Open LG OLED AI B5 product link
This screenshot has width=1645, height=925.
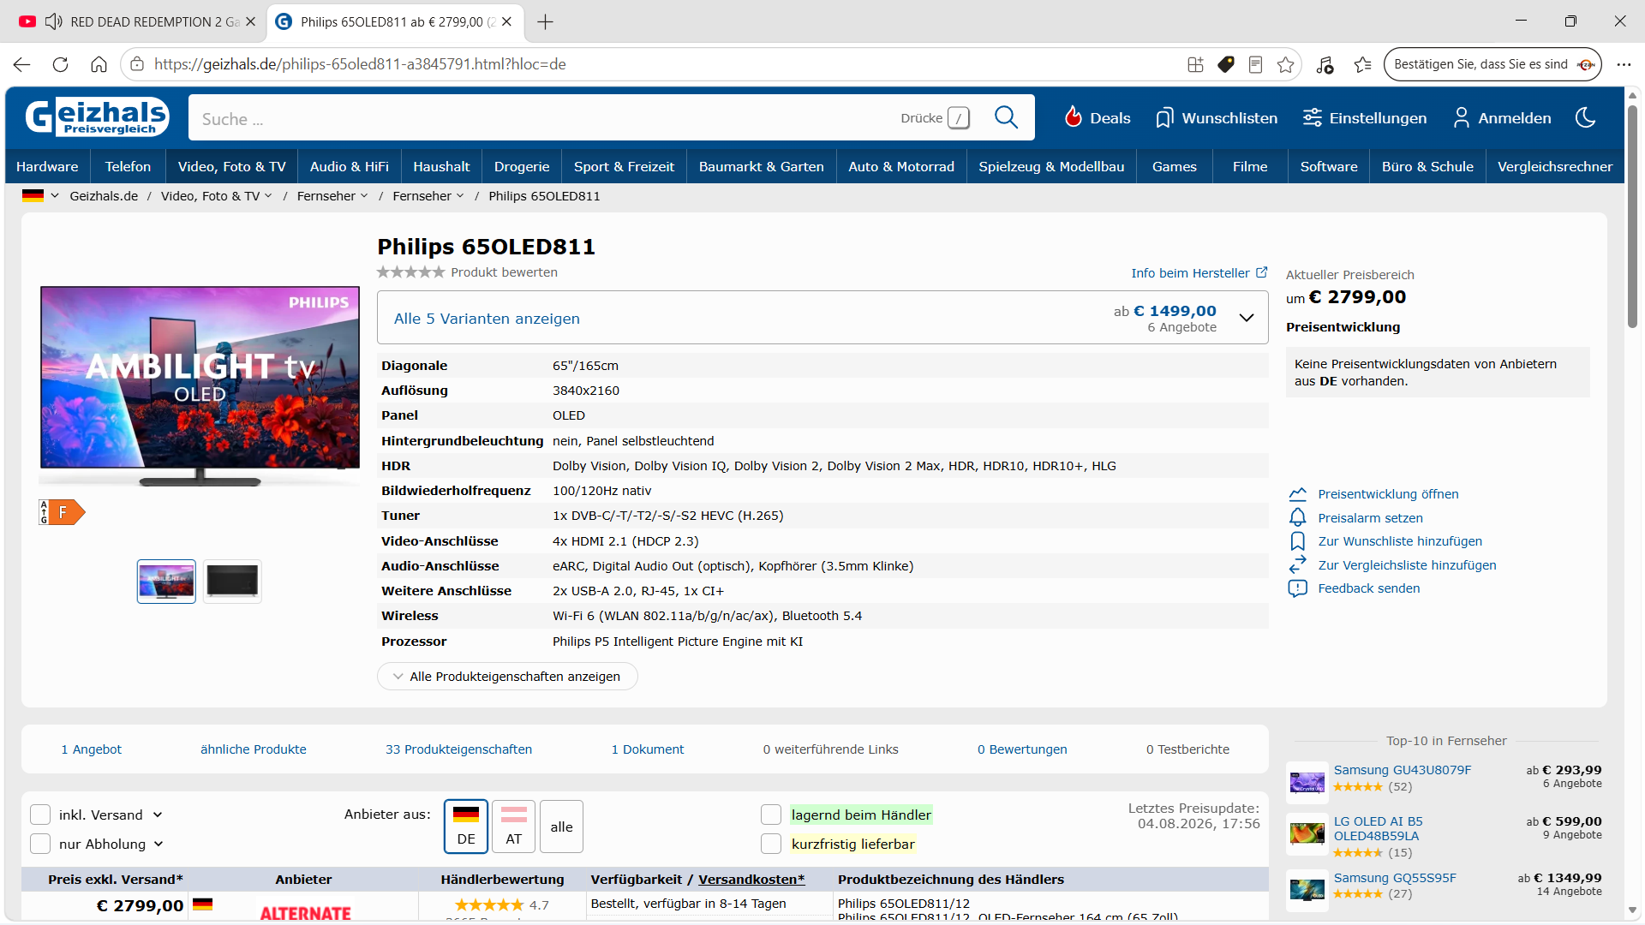[1378, 828]
